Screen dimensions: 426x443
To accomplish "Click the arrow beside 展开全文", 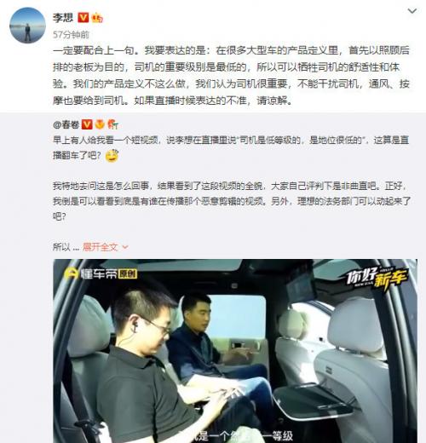I will 125,247.
